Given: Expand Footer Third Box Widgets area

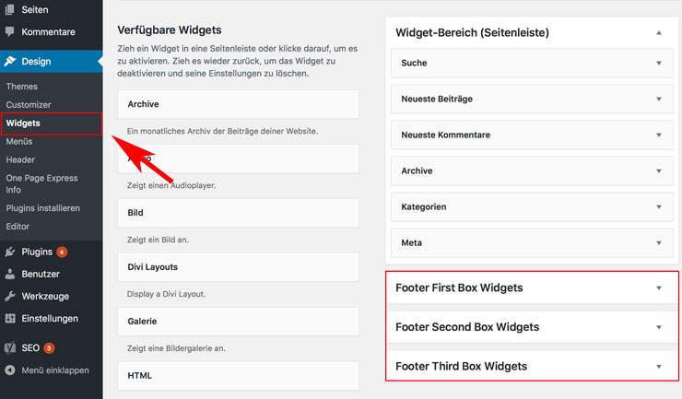Looking at the screenshot, I should coord(532,366).
